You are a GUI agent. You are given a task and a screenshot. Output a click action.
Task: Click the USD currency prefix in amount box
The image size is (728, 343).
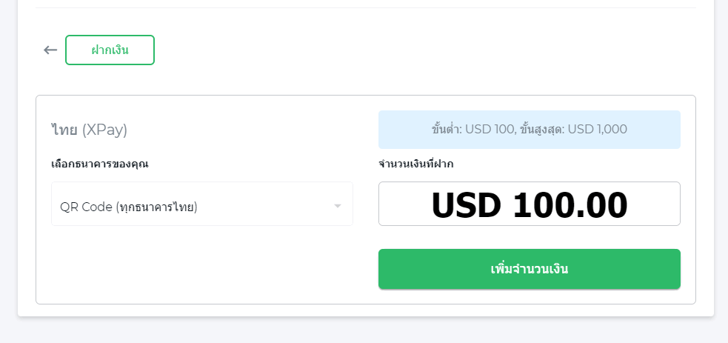point(466,204)
